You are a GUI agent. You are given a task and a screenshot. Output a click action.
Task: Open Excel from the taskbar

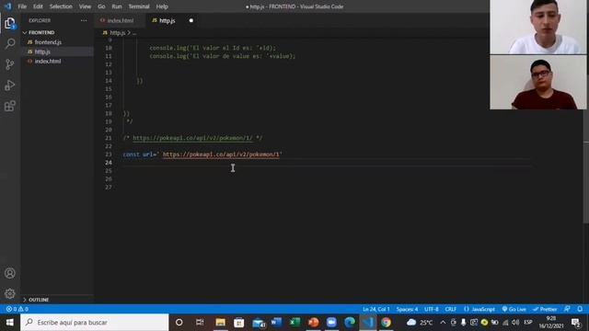point(294,323)
